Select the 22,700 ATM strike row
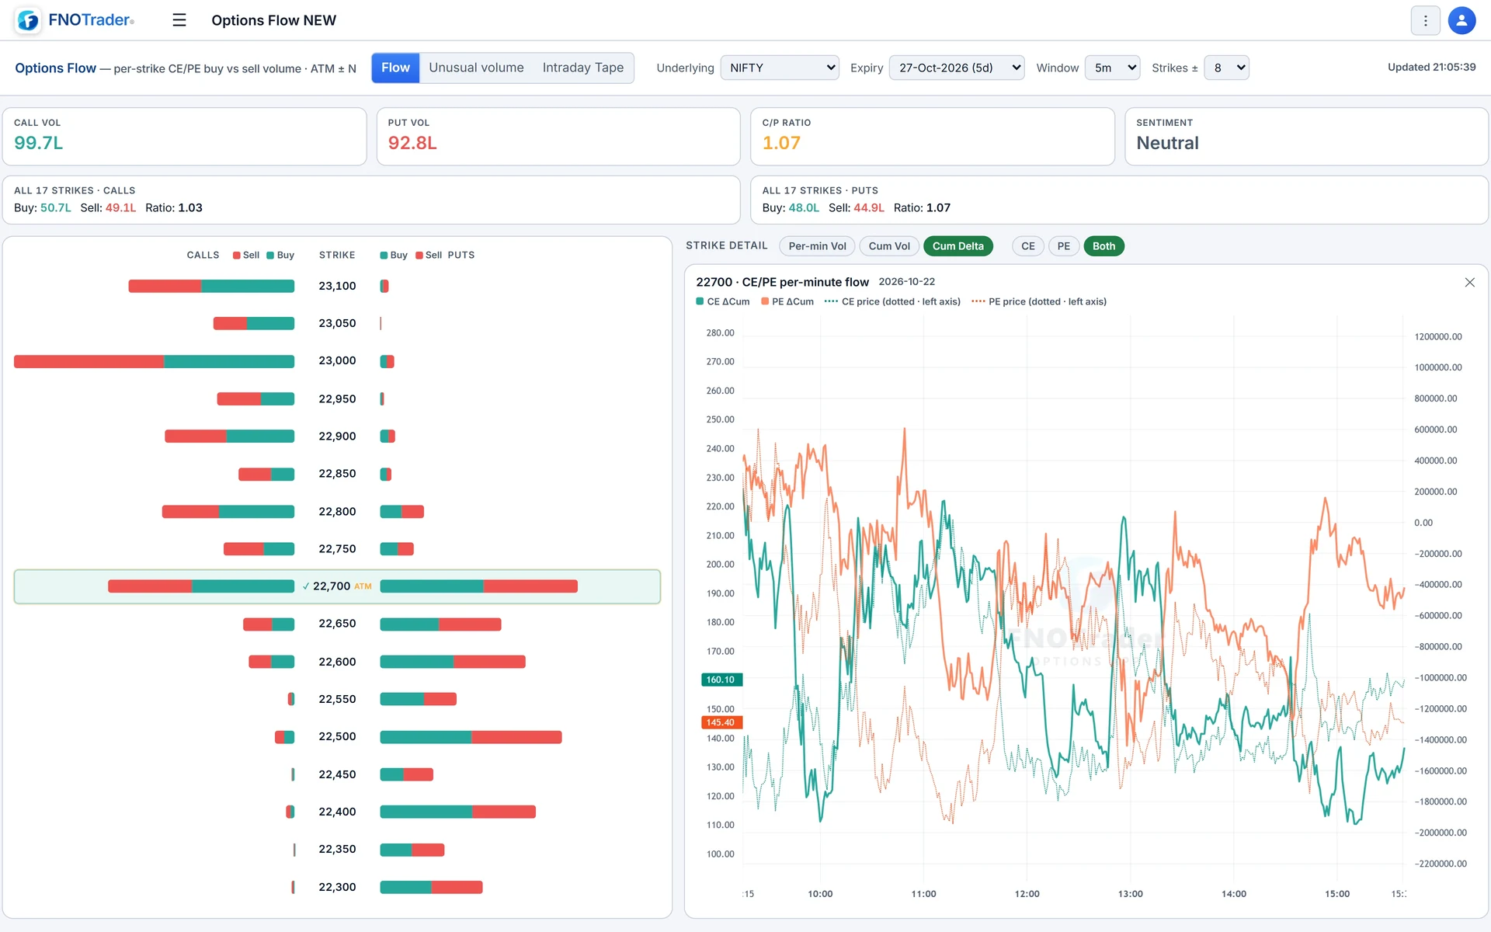 coord(337,586)
